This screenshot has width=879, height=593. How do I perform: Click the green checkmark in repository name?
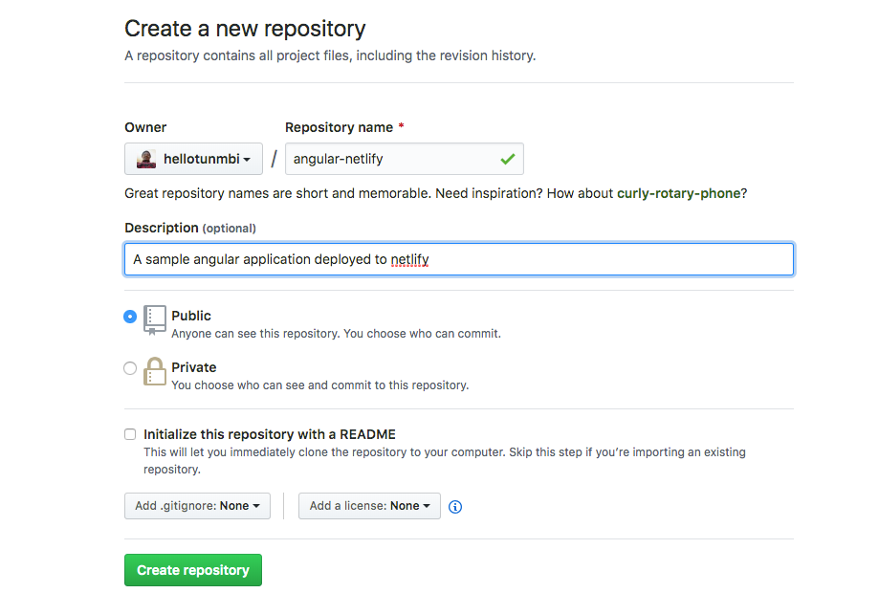(x=508, y=159)
